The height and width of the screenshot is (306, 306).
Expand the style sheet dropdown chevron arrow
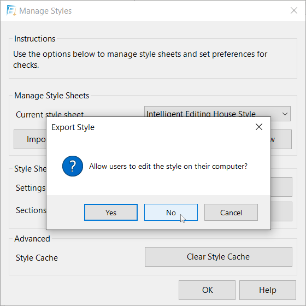coord(285,114)
